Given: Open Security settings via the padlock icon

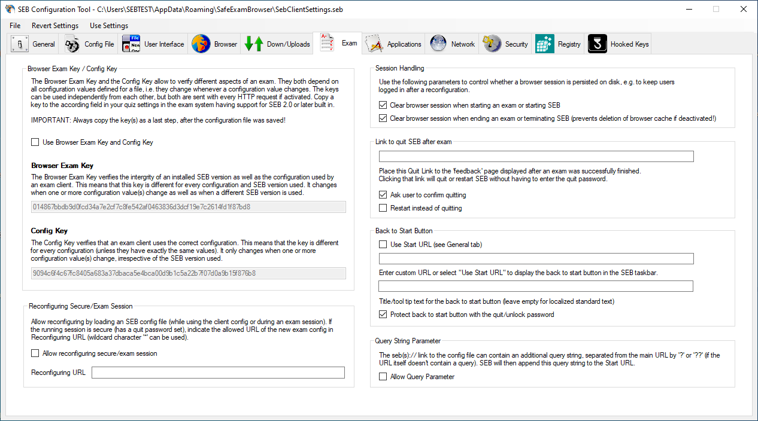Looking at the screenshot, I should click(490, 43).
